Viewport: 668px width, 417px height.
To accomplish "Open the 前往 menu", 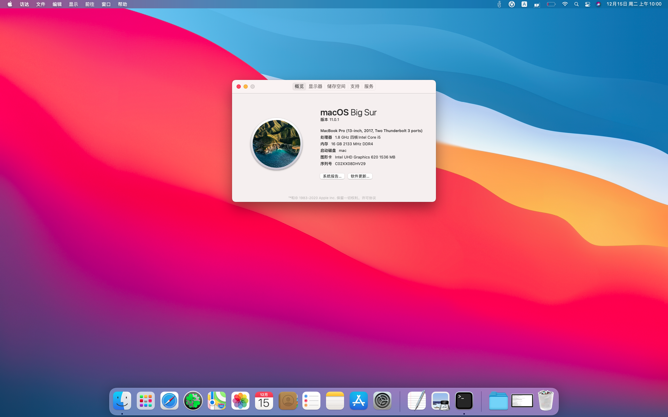I will (x=90, y=4).
